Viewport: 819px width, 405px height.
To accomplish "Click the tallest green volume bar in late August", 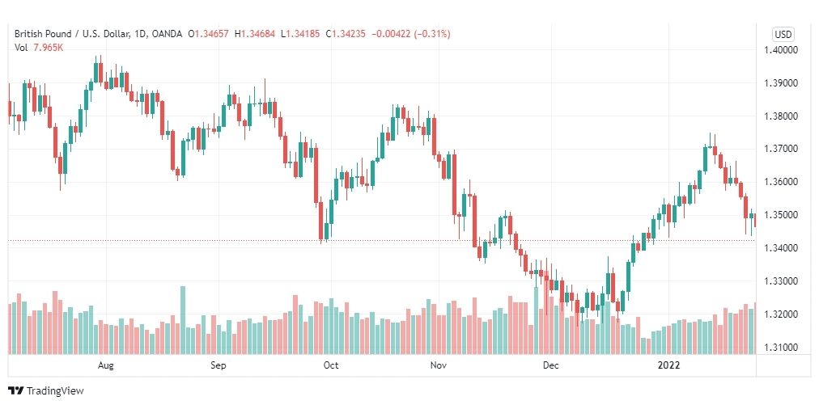I will [x=183, y=320].
